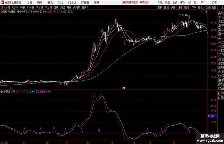The width and height of the screenshot is (224, 144).
Task: Click the 榜 marker on the chart
Action: [124, 88]
